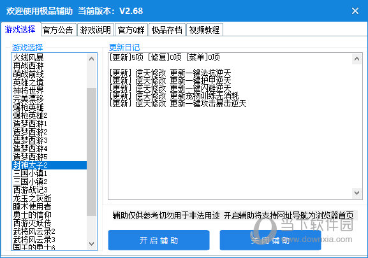This screenshot has height=258, width=368.
Task: Click log line 更新一键法抗逆天
Action: point(170,73)
